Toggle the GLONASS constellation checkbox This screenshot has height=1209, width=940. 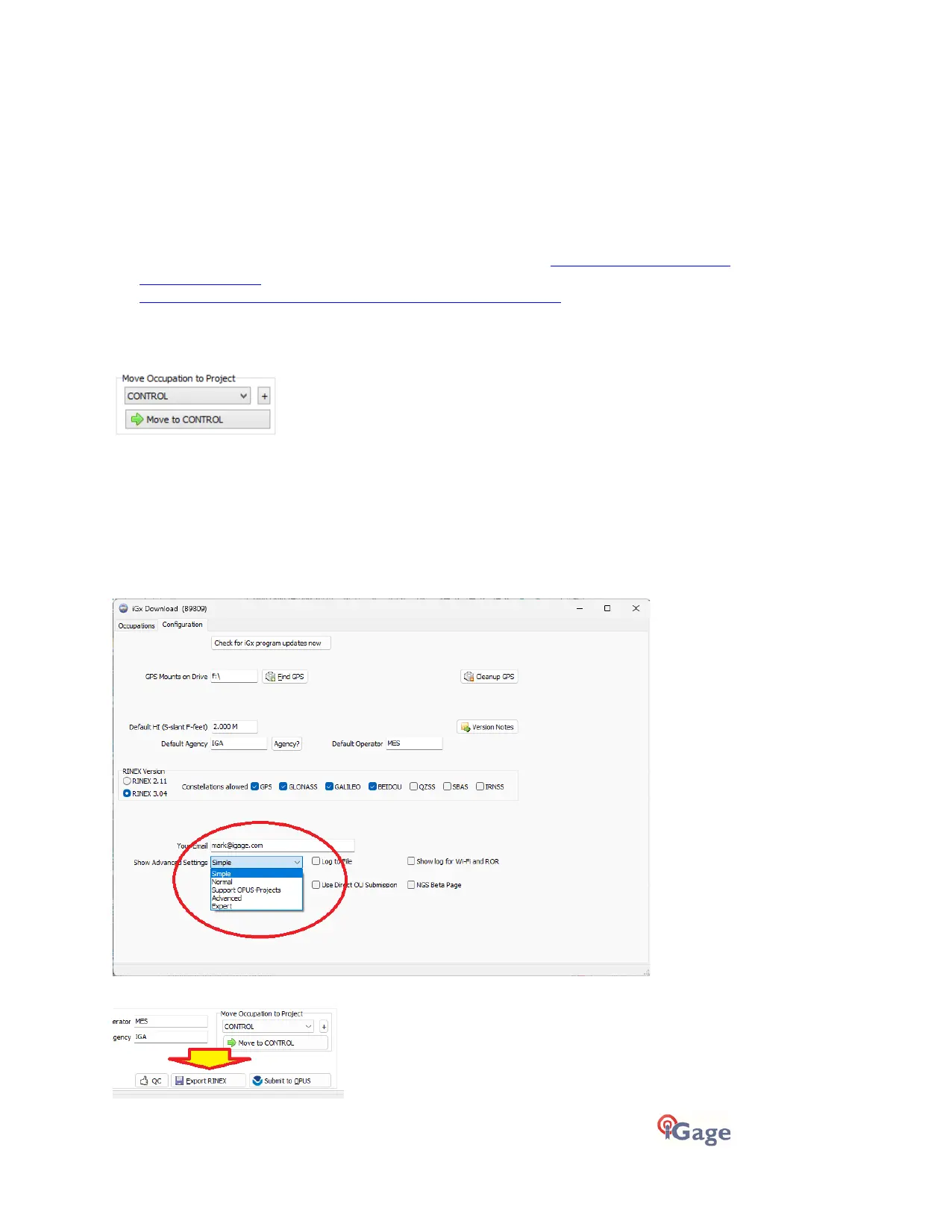coord(283,787)
